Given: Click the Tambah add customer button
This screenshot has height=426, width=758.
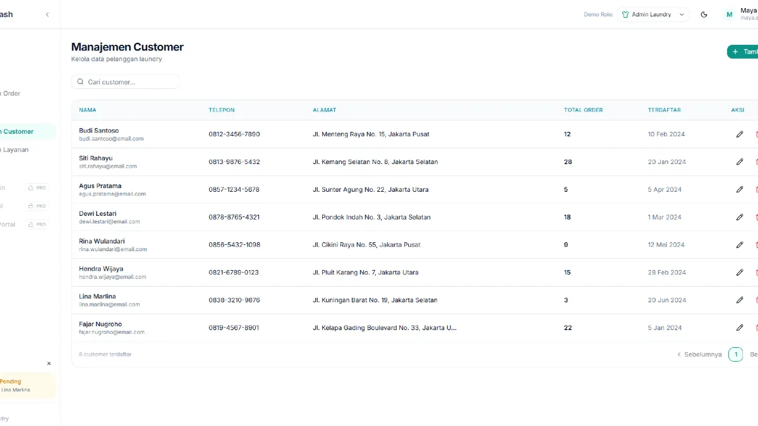Looking at the screenshot, I should pos(743,52).
